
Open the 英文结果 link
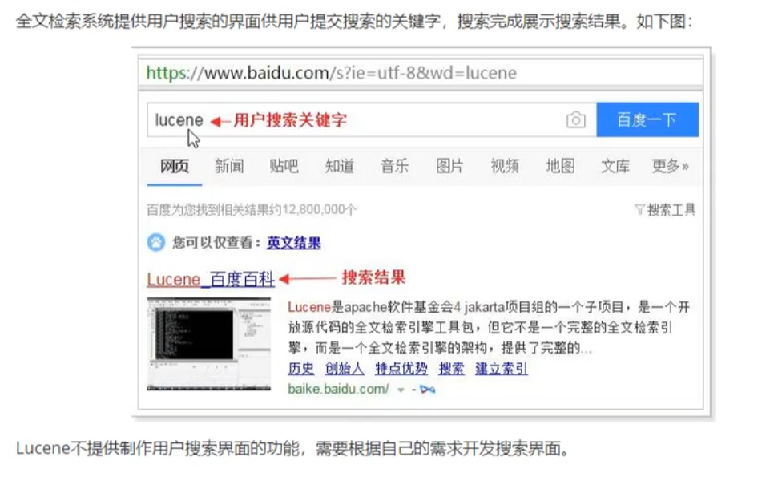pos(294,243)
